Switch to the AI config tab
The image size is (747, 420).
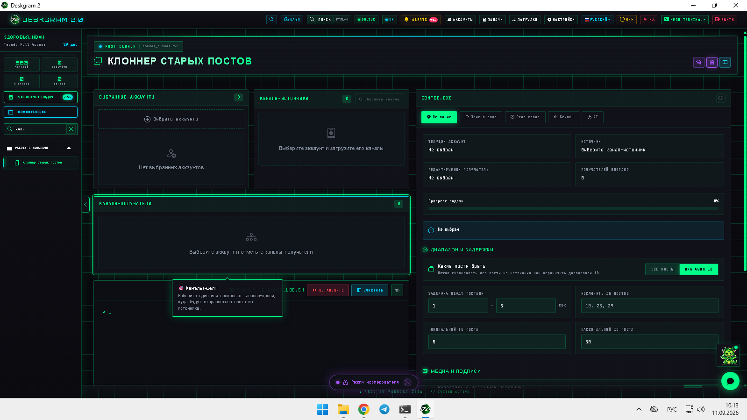[x=592, y=117]
